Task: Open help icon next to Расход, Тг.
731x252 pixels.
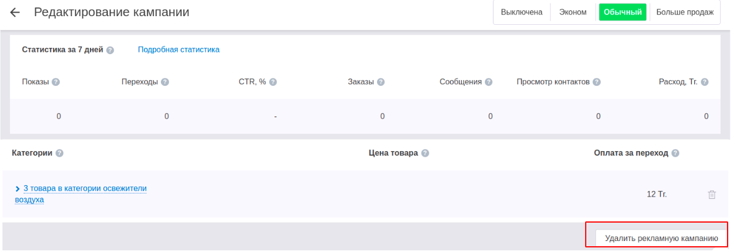Action: pyautogui.click(x=704, y=82)
